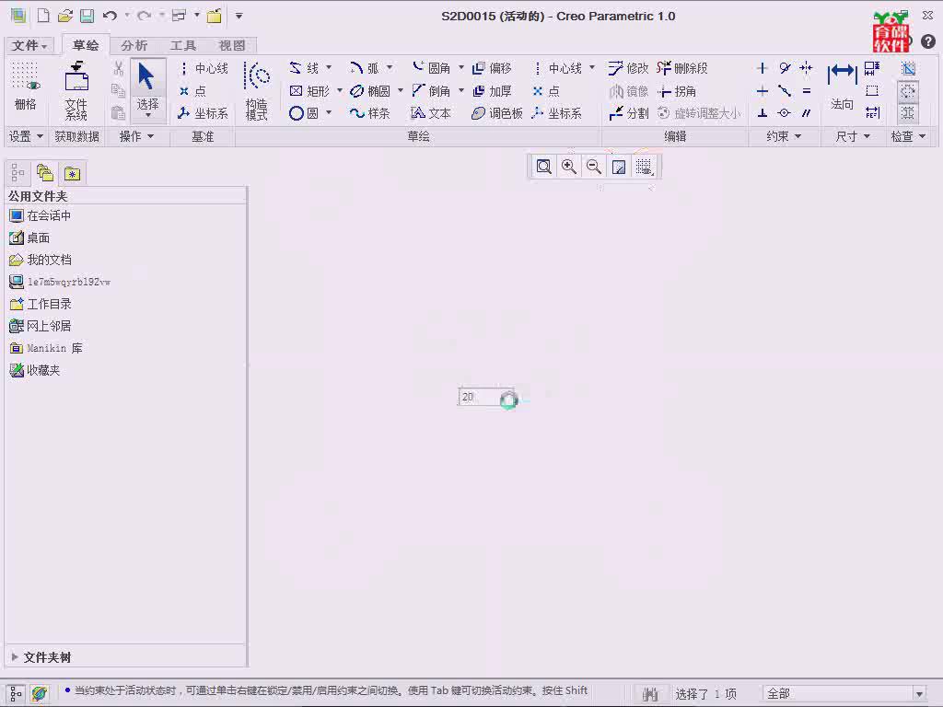Open the 圆 dropdown arrow

[329, 112]
